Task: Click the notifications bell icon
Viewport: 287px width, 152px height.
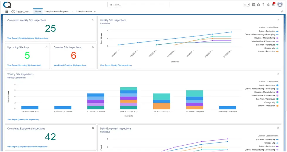Action: pyautogui.click(x=273, y=5)
